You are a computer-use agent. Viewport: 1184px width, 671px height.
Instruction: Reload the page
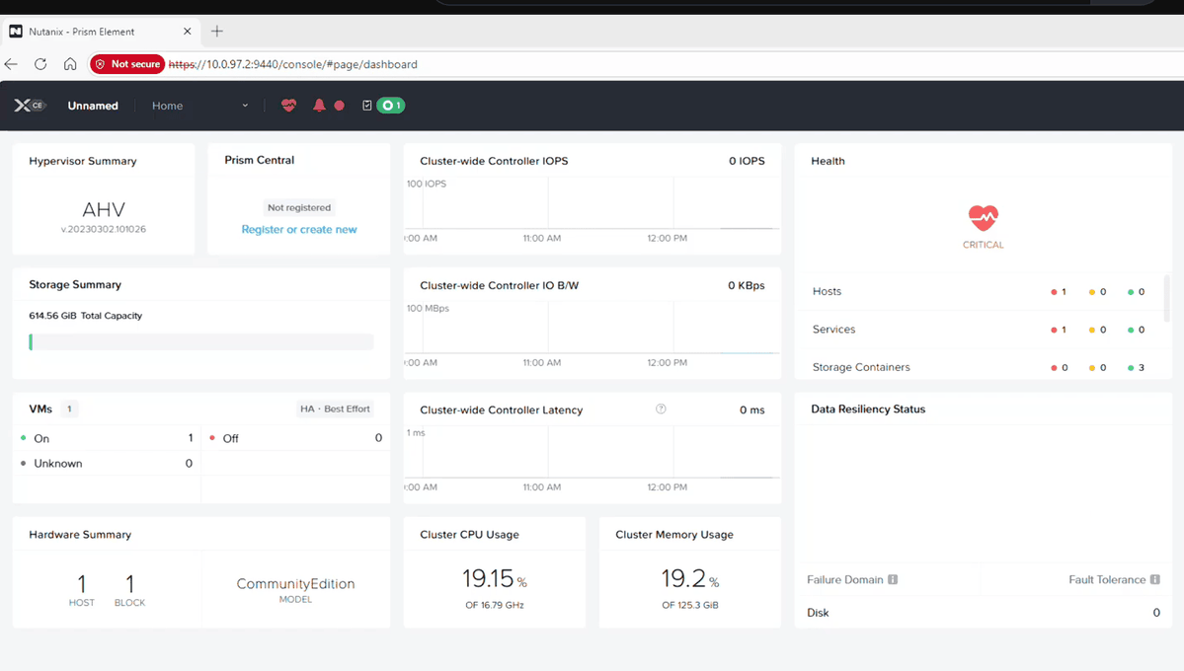click(x=40, y=64)
